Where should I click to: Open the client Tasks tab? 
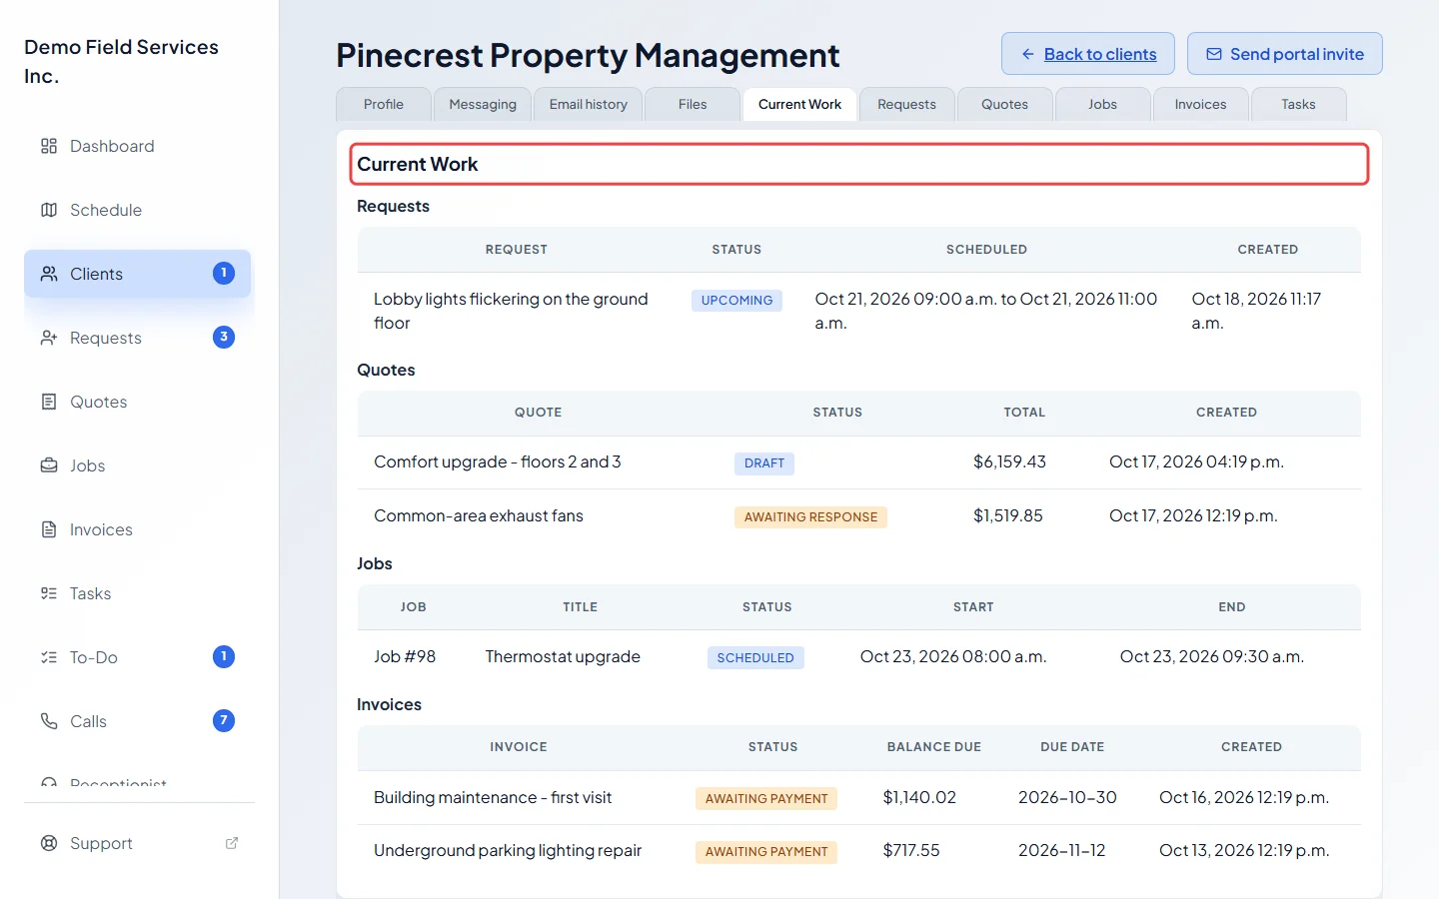[1299, 104]
